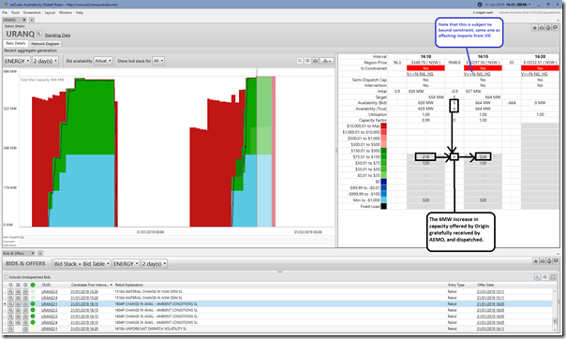Tick the Include Undispatched Bids checkbox

point(7,277)
